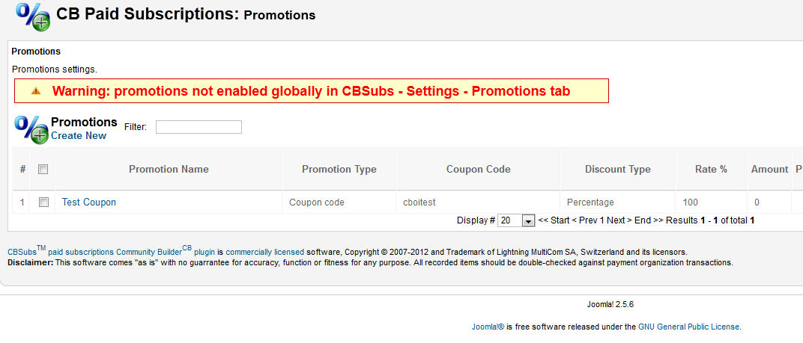The image size is (803, 343).
Task: Open the Display # dropdown
Action: [516, 220]
